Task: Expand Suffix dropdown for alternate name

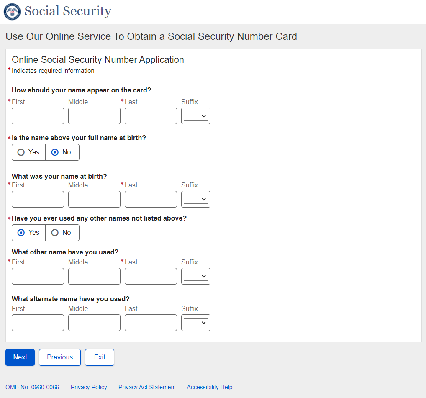Action: coord(196,323)
